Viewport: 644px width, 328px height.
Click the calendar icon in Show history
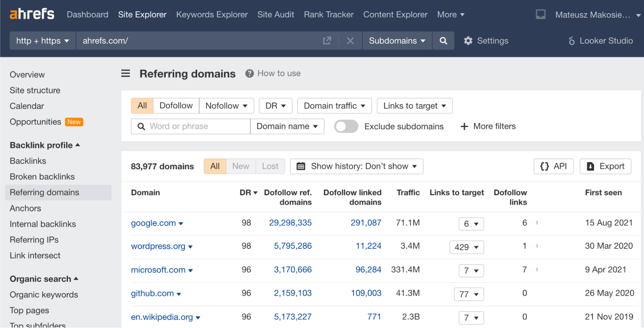click(x=301, y=166)
